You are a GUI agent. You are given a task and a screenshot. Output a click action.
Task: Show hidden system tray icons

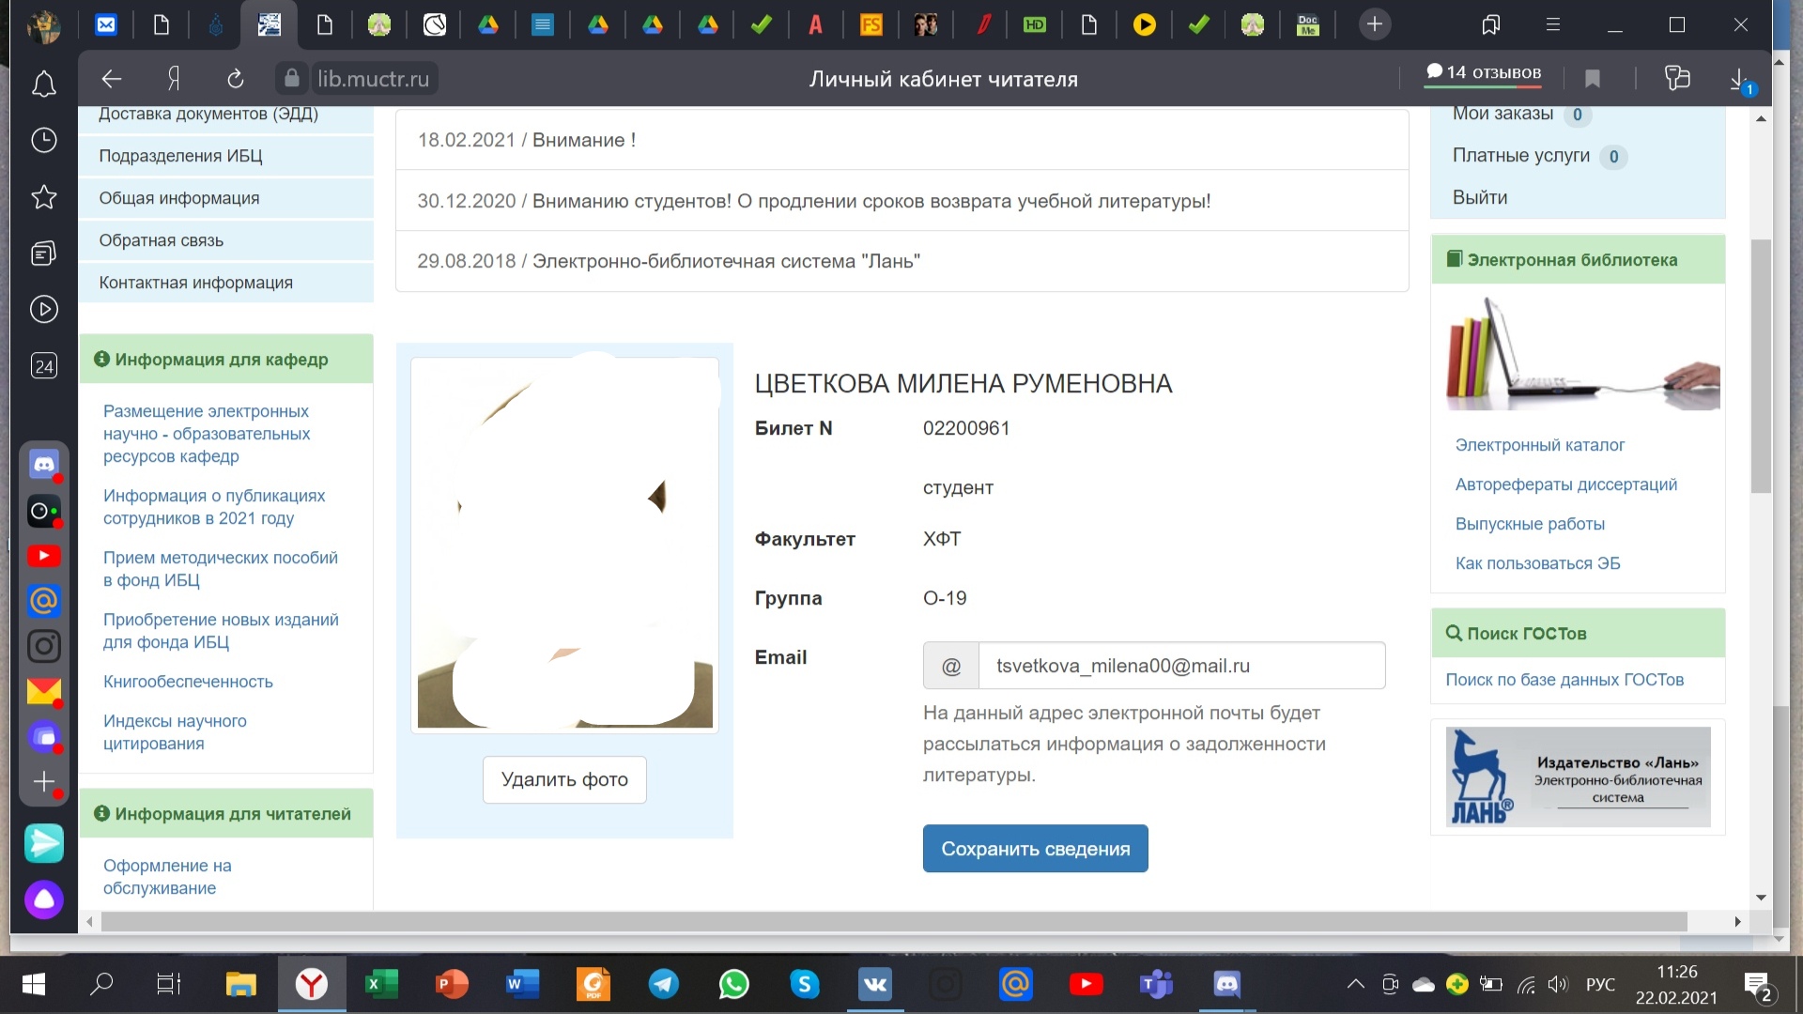tap(1355, 984)
